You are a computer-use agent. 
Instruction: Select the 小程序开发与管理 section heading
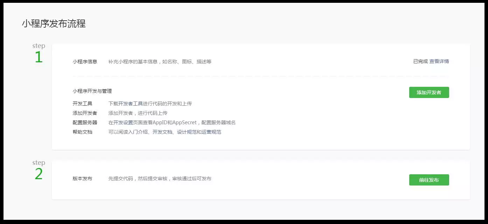coord(92,91)
